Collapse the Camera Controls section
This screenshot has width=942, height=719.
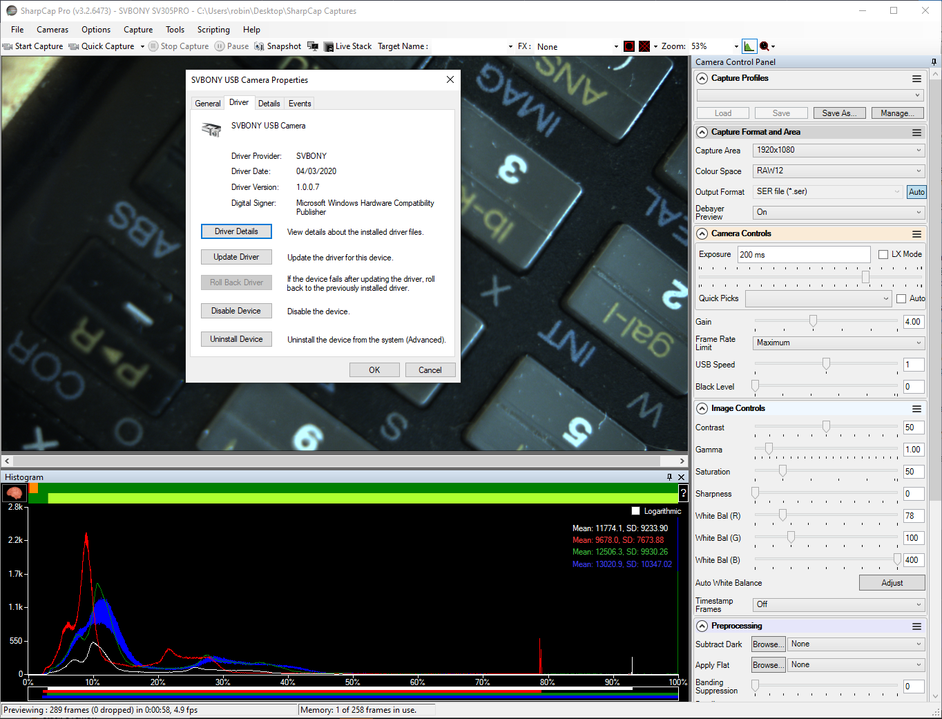[x=702, y=233]
